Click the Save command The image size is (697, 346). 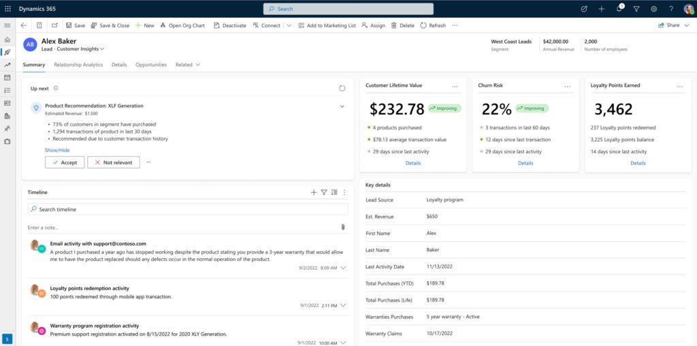click(x=75, y=25)
